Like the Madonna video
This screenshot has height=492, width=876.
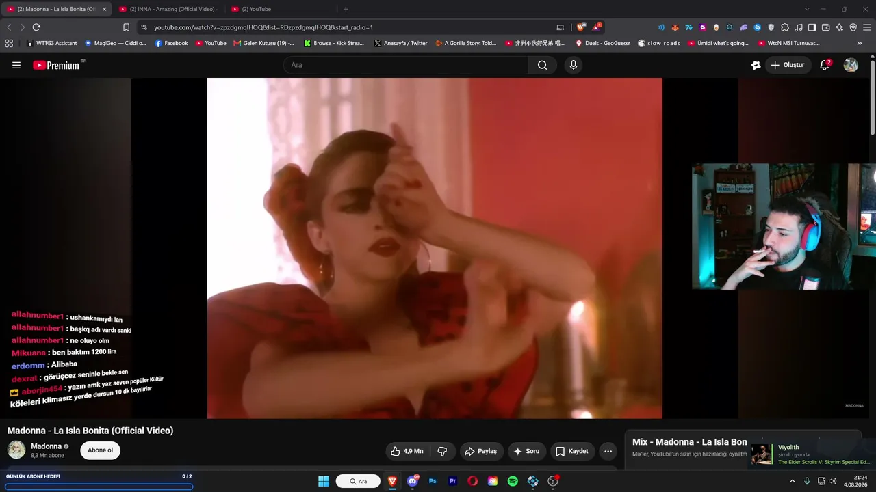(x=407, y=451)
